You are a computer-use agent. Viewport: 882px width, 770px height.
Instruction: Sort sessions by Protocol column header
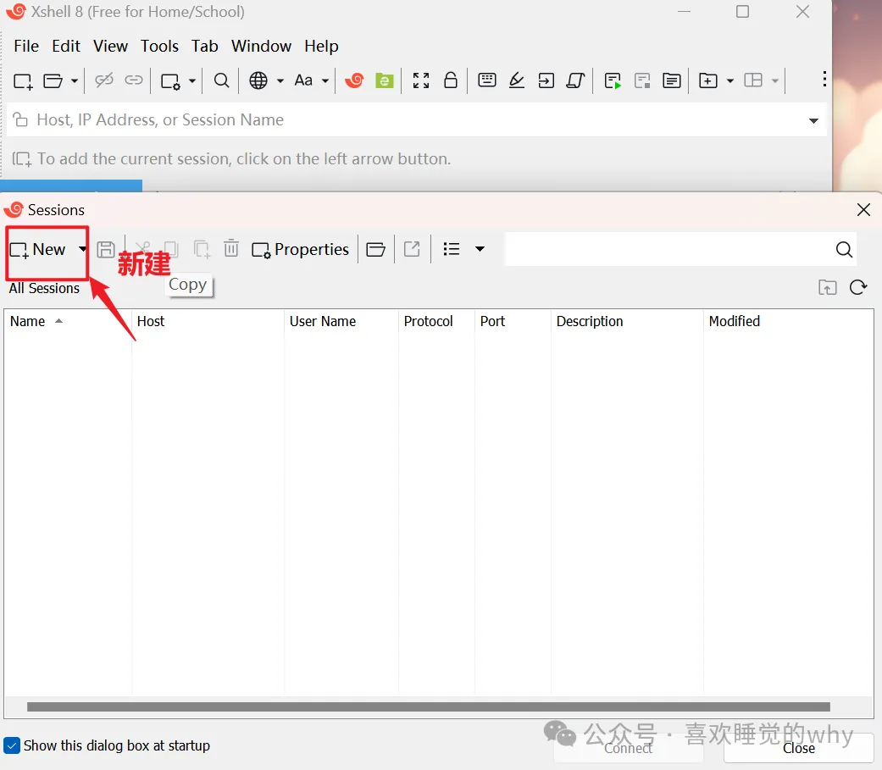coord(436,321)
